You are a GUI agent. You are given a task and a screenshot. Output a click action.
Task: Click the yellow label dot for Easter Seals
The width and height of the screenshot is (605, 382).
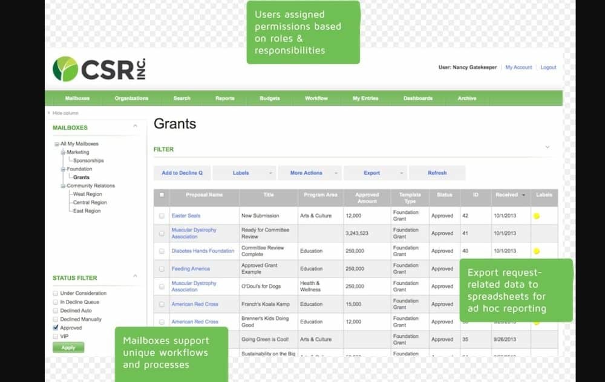pyautogui.click(x=537, y=216)
